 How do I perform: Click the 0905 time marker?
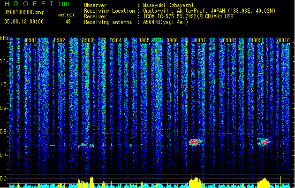click(144, 40)
